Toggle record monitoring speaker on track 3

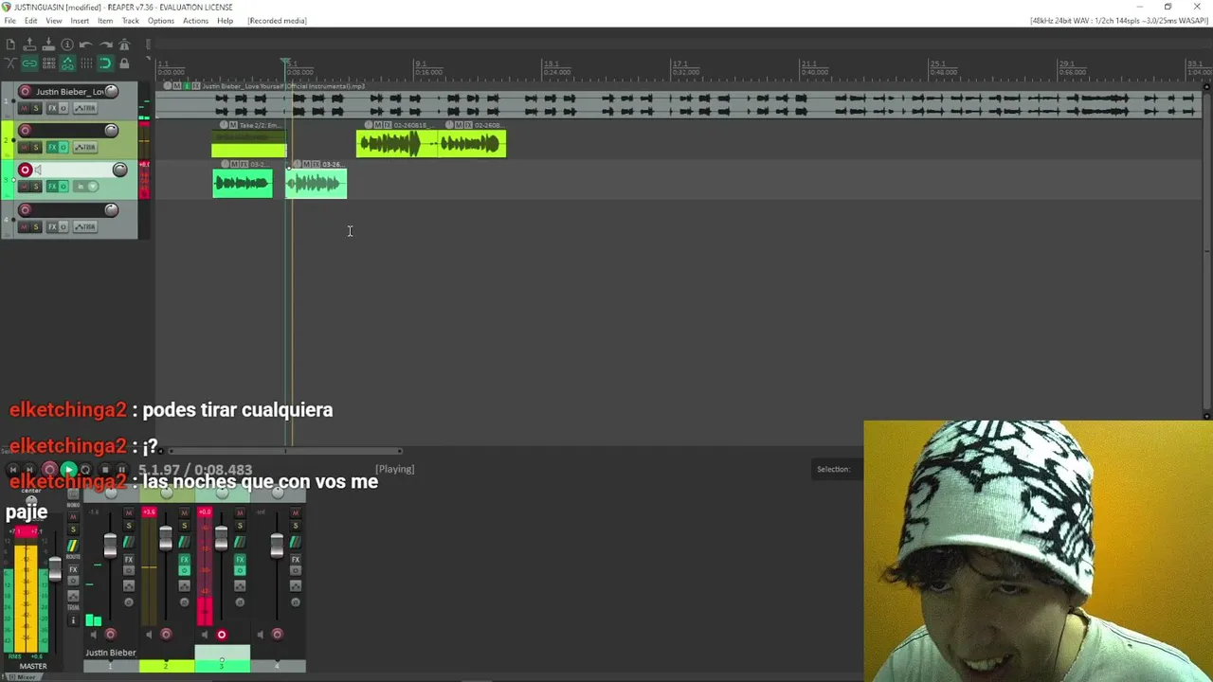(39, 170)
